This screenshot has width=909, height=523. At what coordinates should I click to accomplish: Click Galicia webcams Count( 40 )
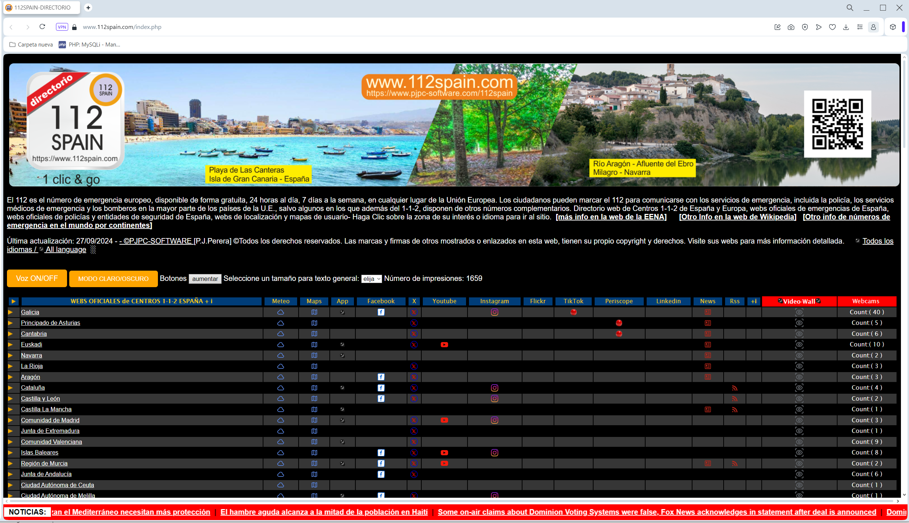867,312
